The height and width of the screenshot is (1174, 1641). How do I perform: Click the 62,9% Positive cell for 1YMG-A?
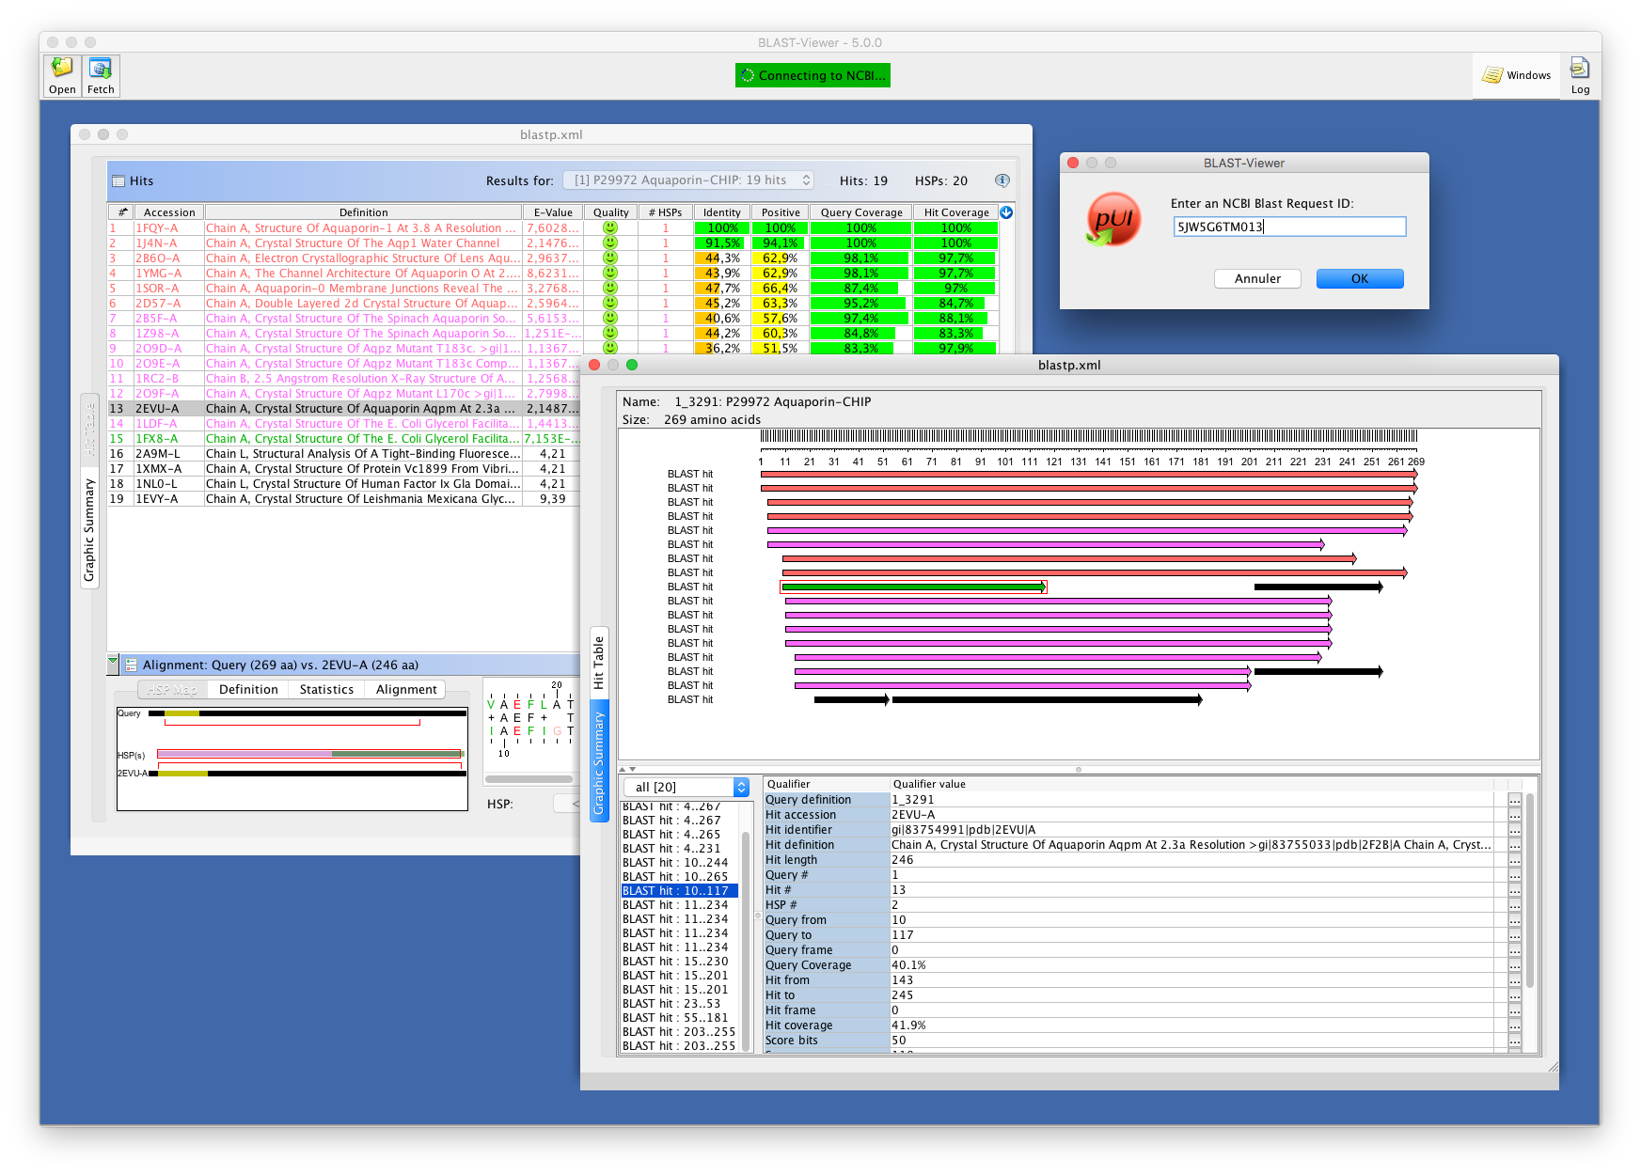point(781,273)
